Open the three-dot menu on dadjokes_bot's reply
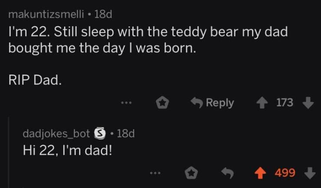This screenshot has width=321, height=188. [x=154, y=173]
